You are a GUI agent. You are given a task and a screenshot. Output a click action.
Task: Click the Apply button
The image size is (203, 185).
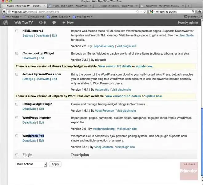tap(55, 164)
